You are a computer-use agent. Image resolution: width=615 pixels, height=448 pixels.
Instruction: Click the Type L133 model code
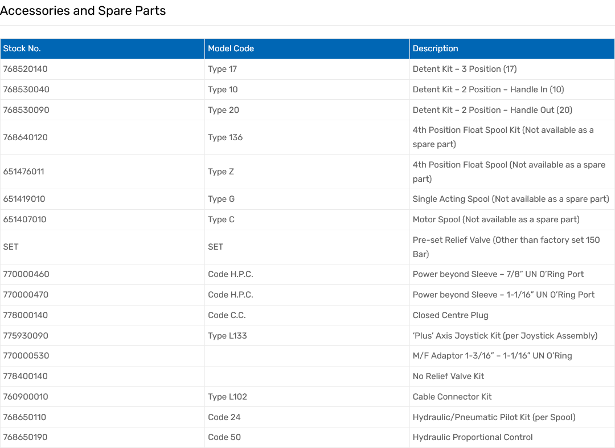click(x=227, y=336)
